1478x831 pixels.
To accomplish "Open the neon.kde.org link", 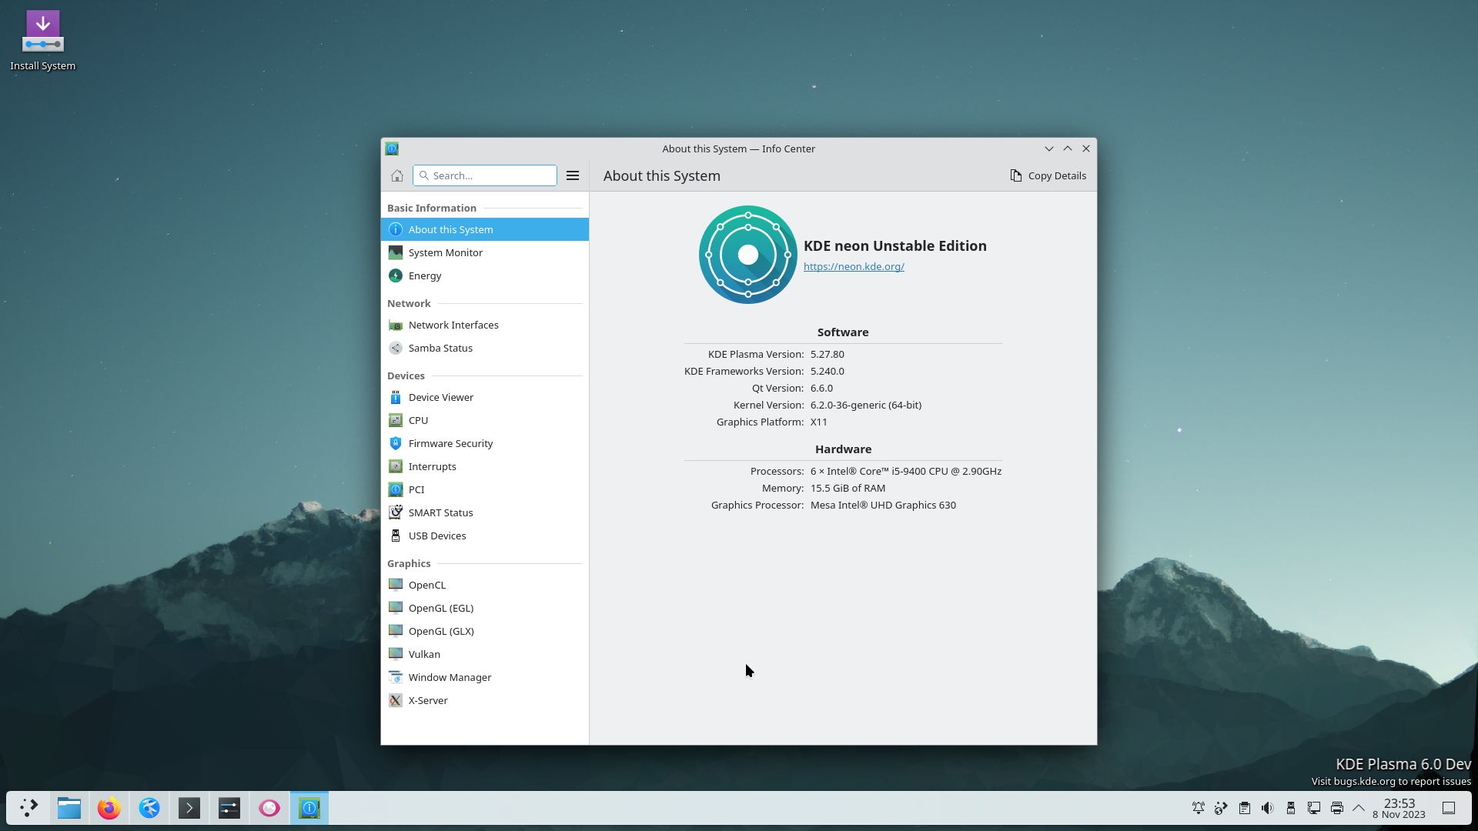I will [x=854, y=266].
